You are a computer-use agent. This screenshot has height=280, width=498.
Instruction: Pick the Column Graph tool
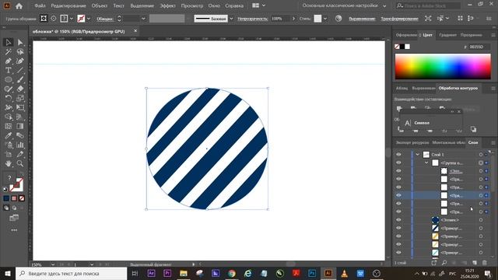pos(20,145)
